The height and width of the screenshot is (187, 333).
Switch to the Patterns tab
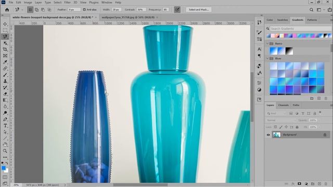point(312,20)
